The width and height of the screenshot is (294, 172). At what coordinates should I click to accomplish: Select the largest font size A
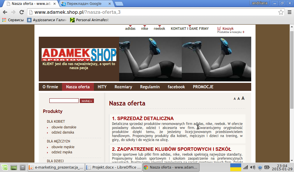(x=243, y=98)
